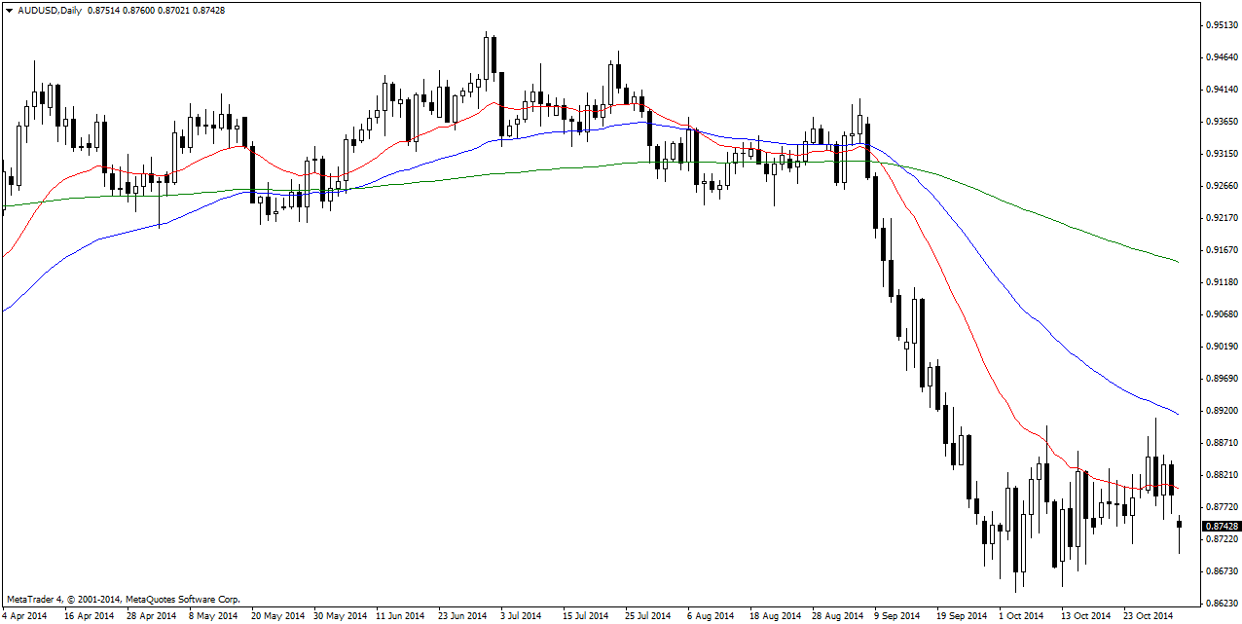Viewport: 1242px width, 624px height.
Task: Select the blue moving average line's right end
Action: [x=1177, y=414]
